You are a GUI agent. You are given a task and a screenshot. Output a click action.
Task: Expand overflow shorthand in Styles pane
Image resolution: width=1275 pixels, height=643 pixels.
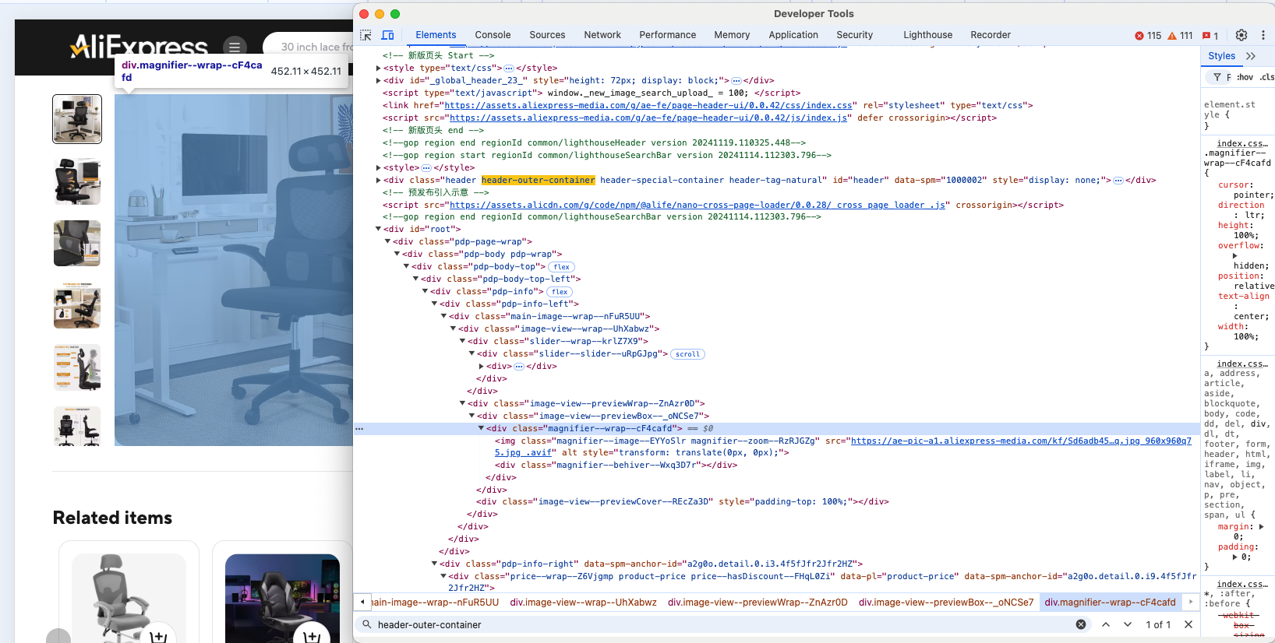(1234, 256)
